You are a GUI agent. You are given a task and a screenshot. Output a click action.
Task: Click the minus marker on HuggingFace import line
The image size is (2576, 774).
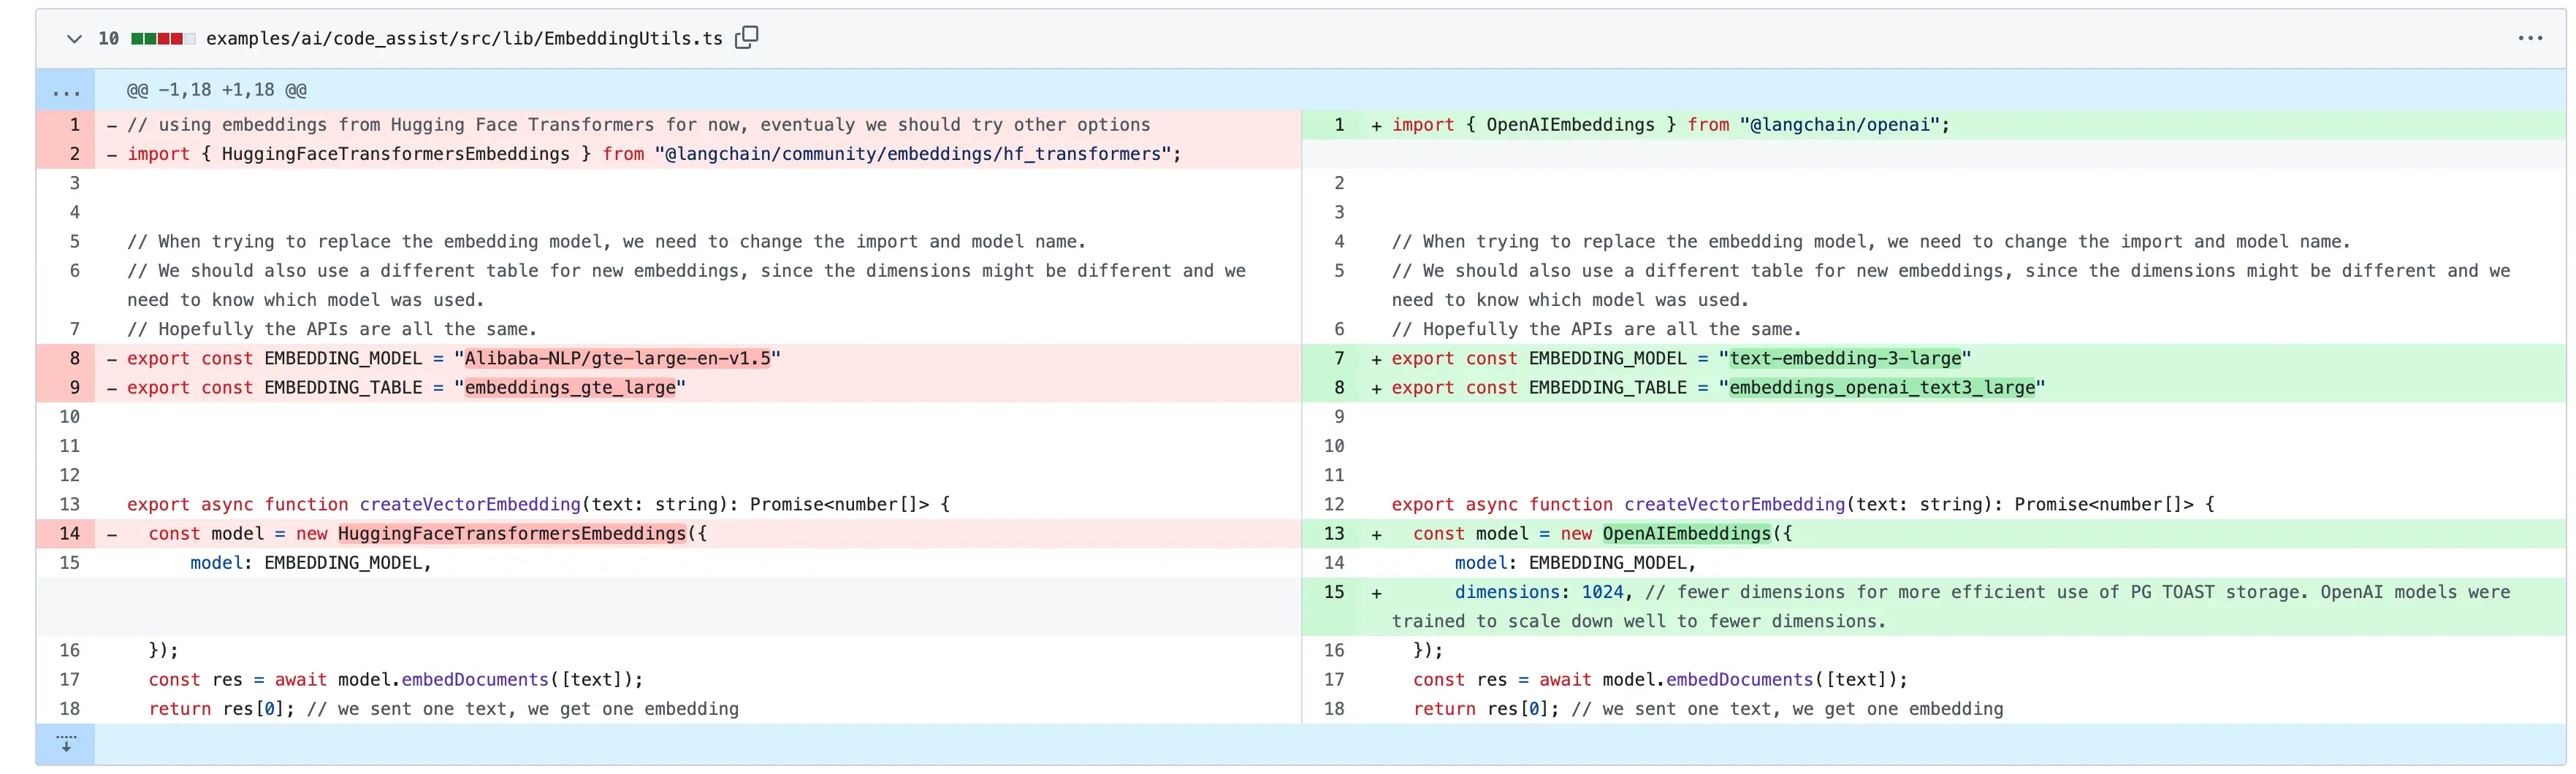click(112, 155)
